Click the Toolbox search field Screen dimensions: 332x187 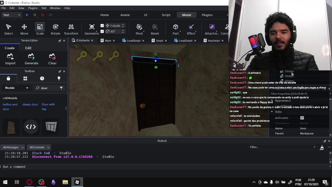pyautogui.click(x=47, y=88)
